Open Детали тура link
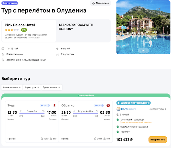Image resolution: width=171 pixels, height=148 pixels. [x=158, y=109]
